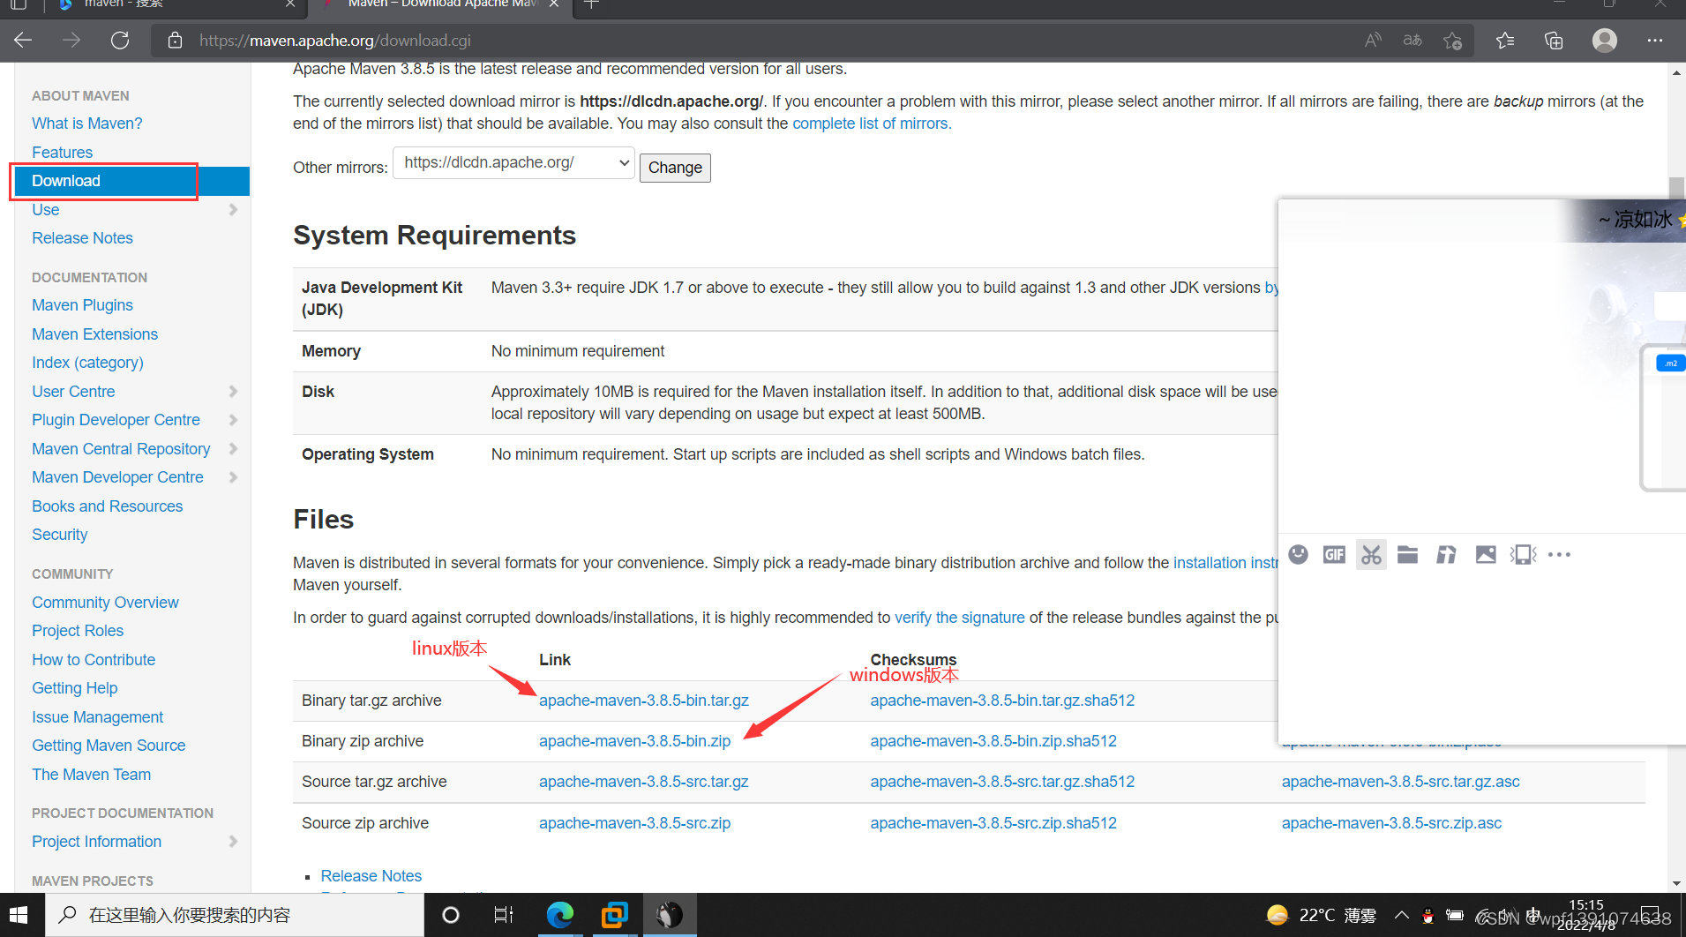Download apache-maven-3.8.5-src.zip

point(634,823)
